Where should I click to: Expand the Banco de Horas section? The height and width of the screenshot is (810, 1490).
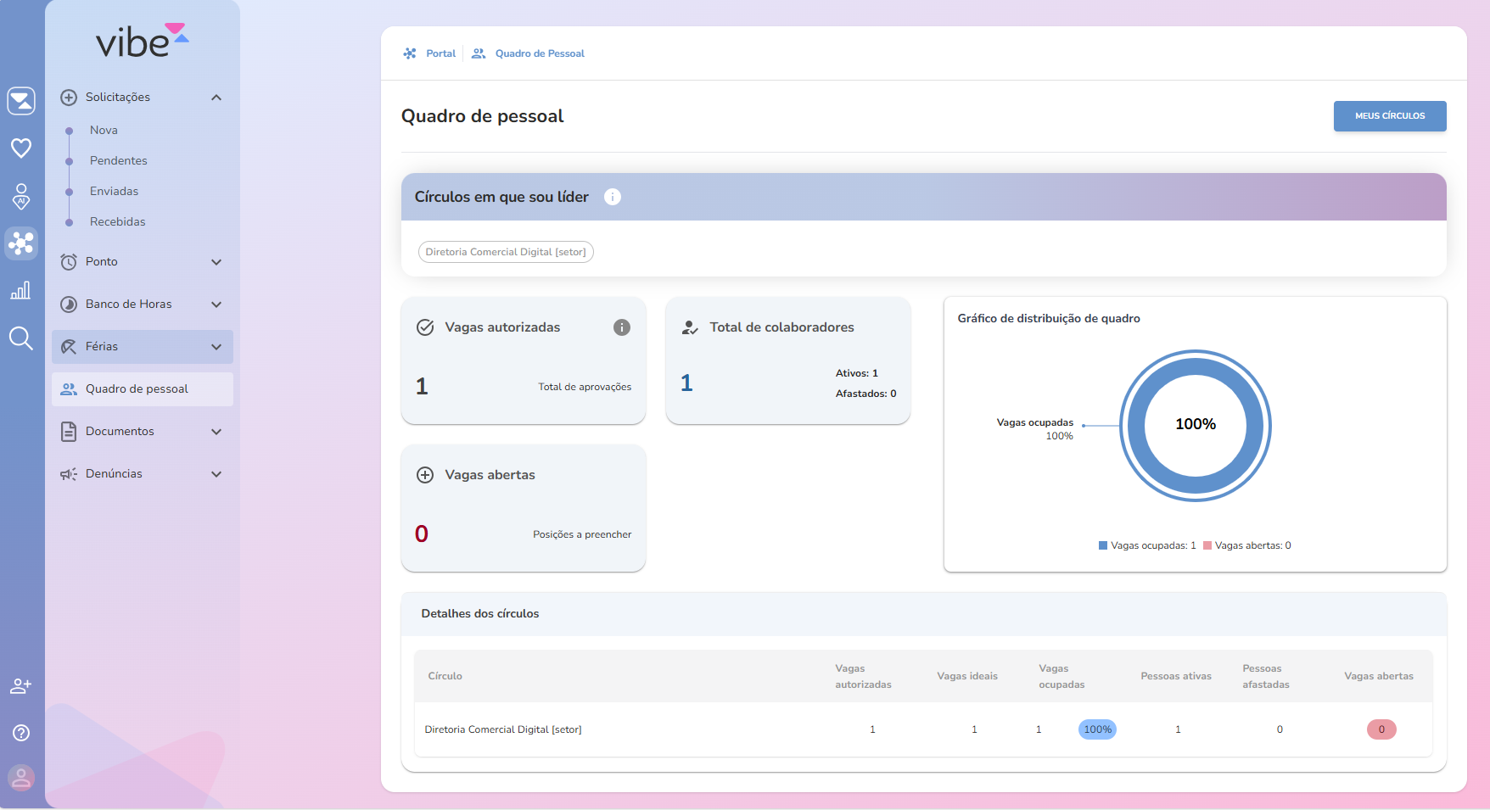pyautogui.click(x=216, y=304)
